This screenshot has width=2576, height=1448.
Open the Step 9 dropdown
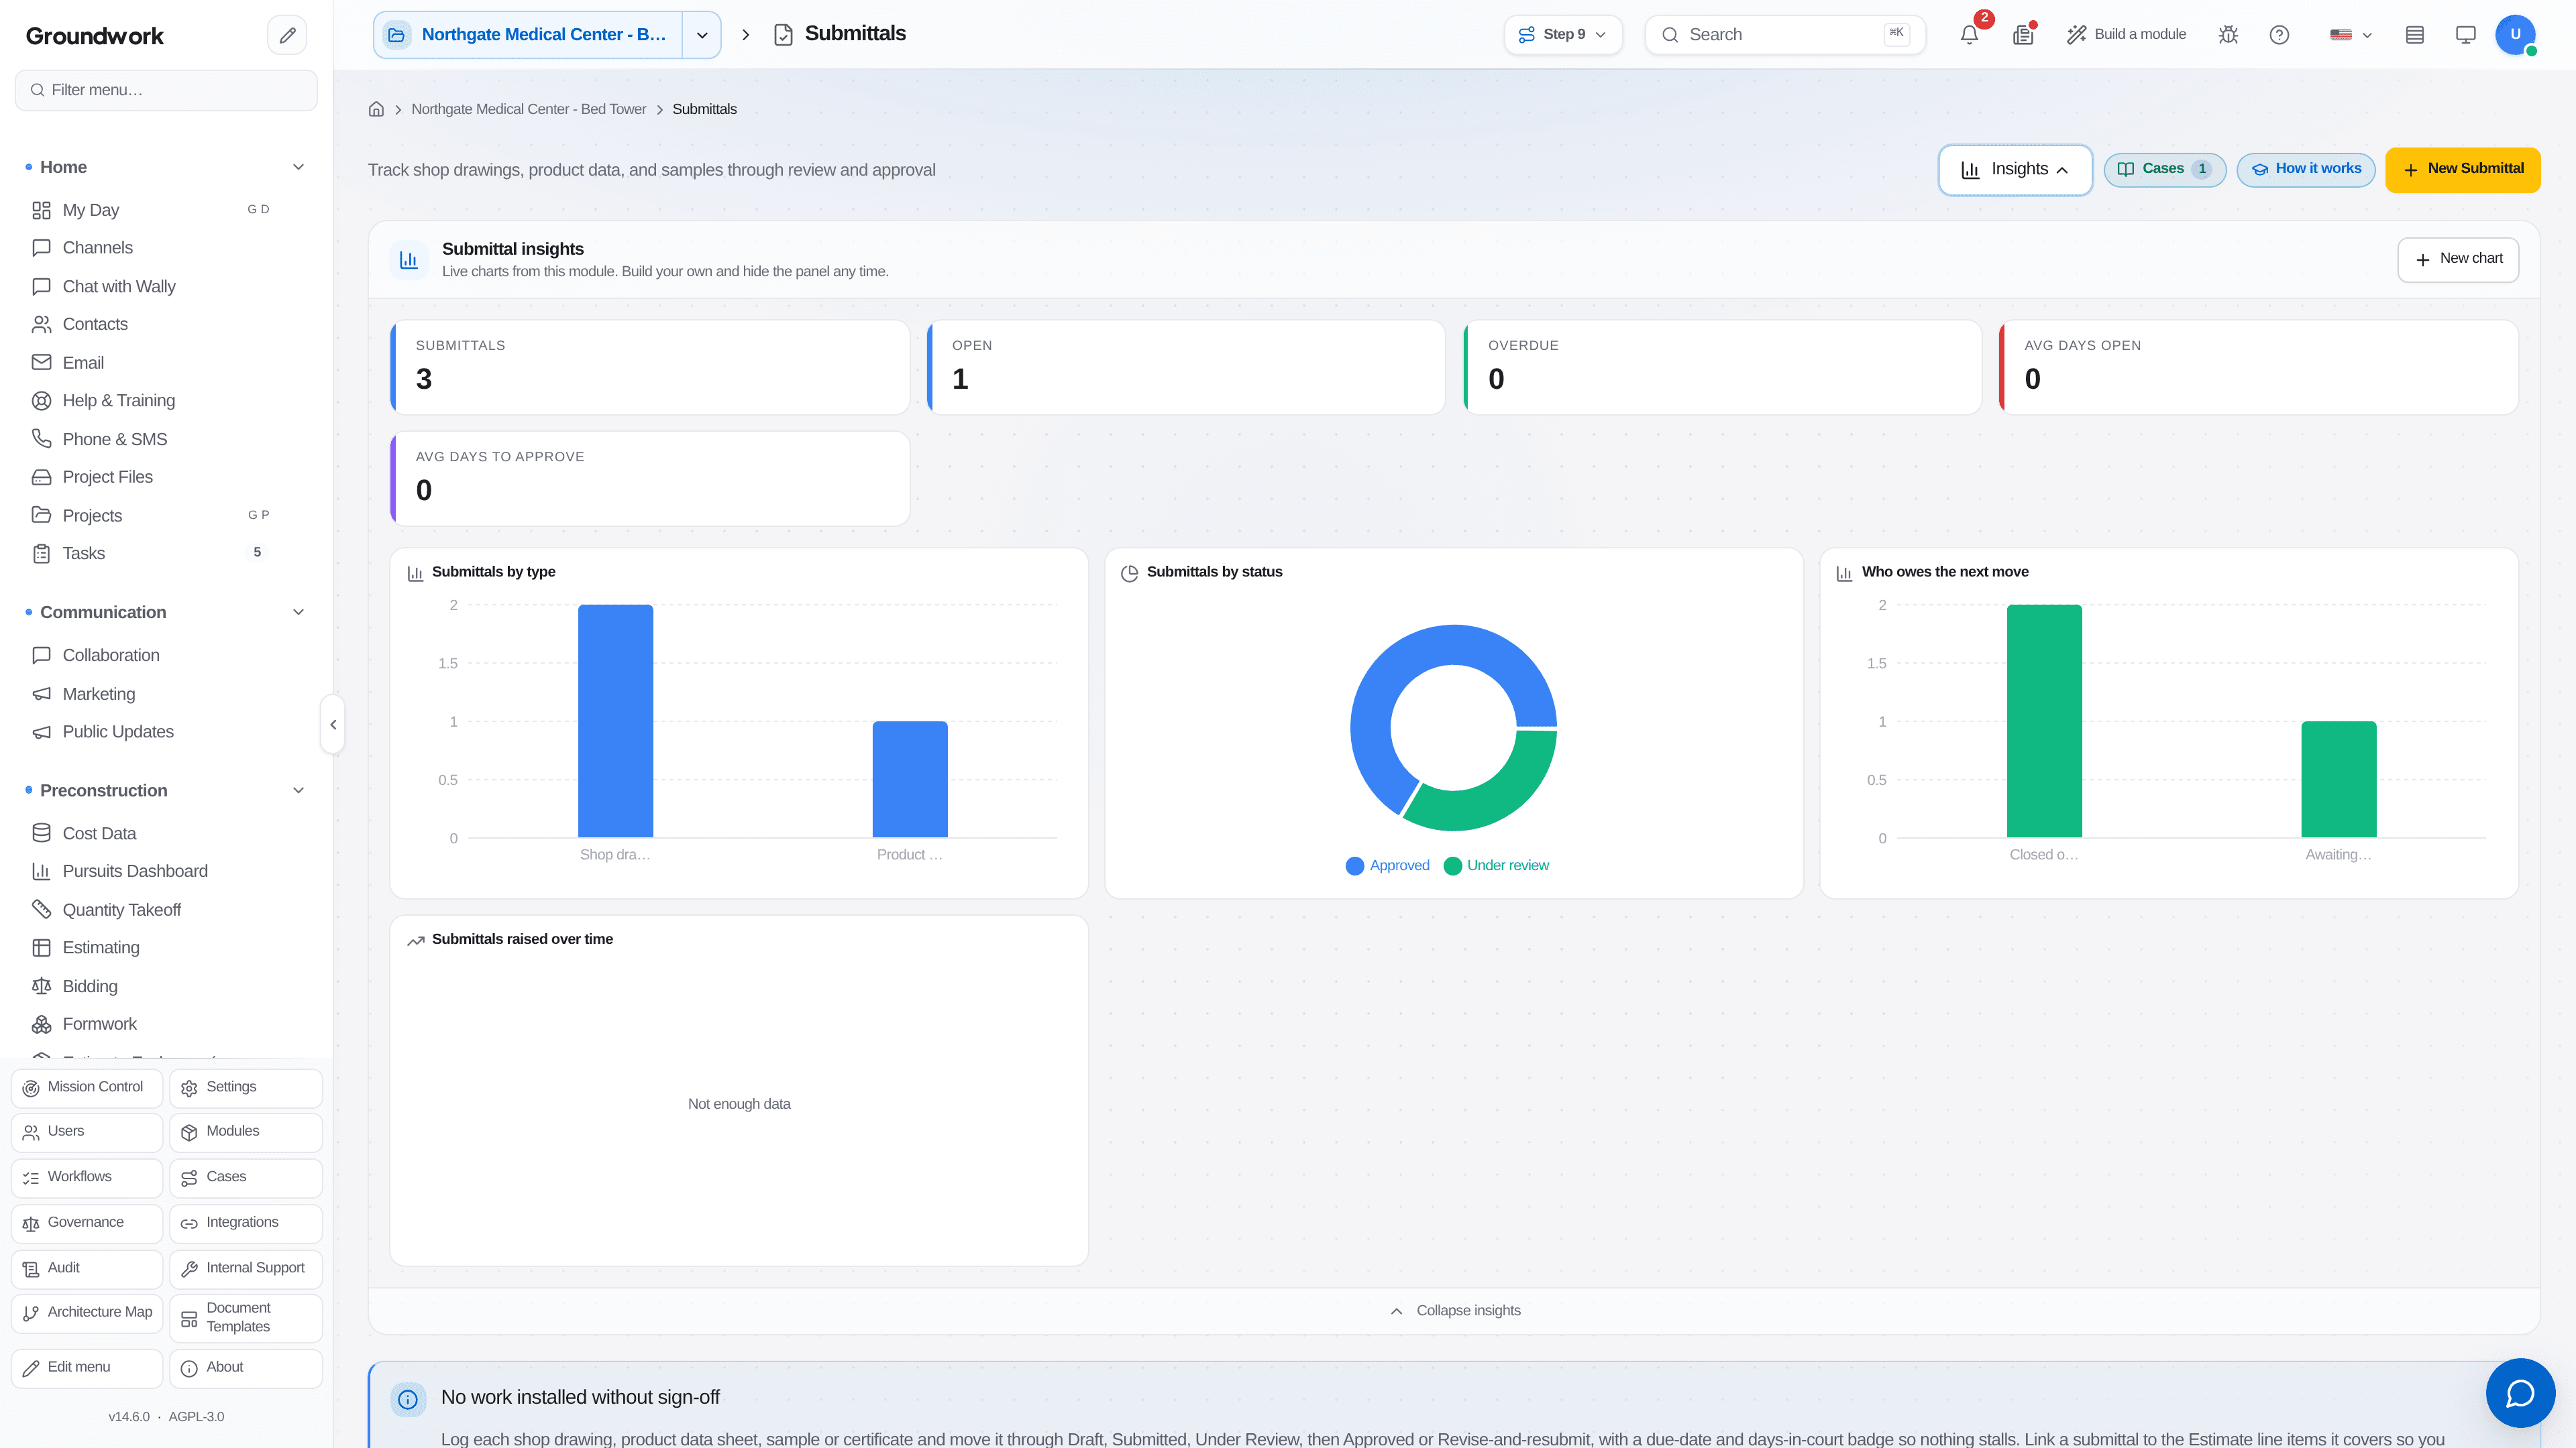point(1562,35)
